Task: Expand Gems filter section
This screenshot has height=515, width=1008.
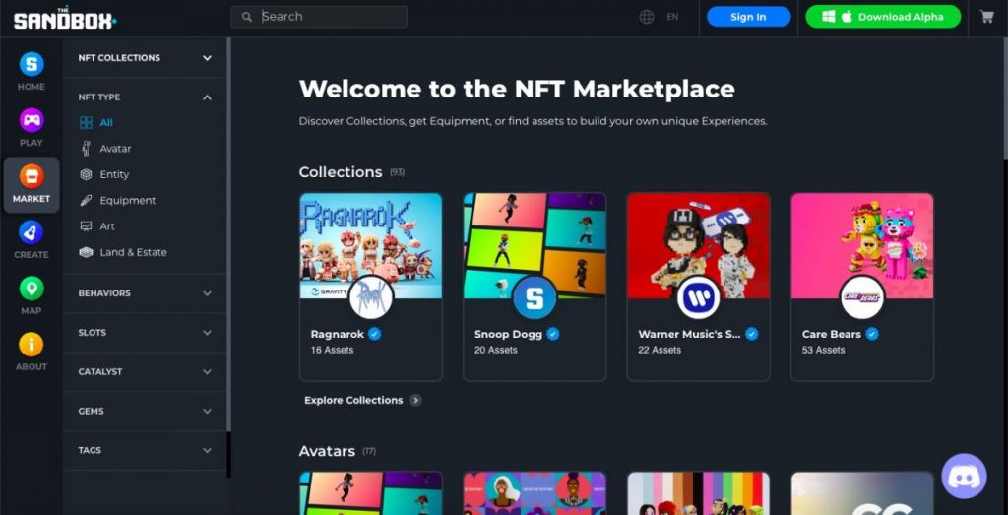Action: [146, 411]
